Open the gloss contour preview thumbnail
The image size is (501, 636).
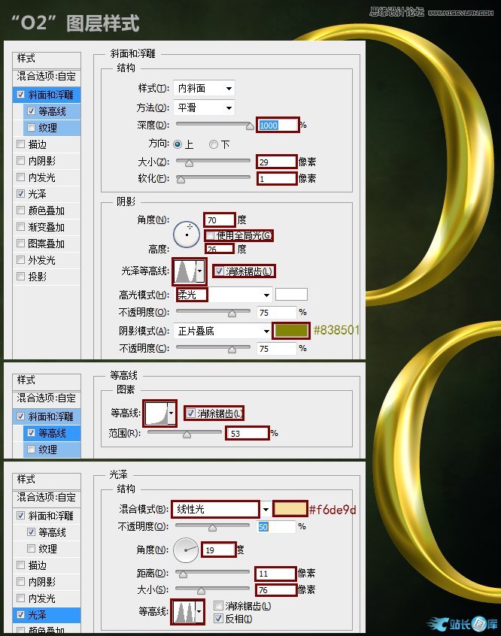tap(185, 271)
